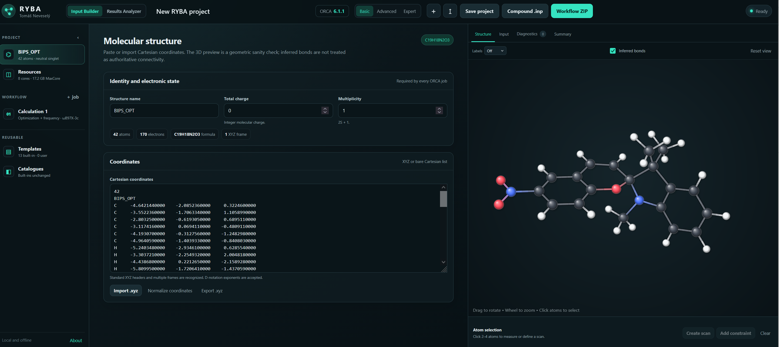The image size is (779, 347).
Task: Increase total charge stepper up arrow
Action: pos(325,109)
